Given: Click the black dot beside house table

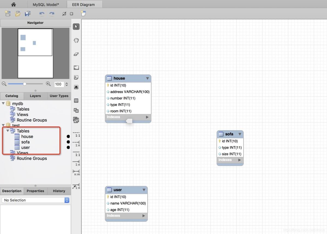Looking at the screenshot, I should (x=68, y=136).
